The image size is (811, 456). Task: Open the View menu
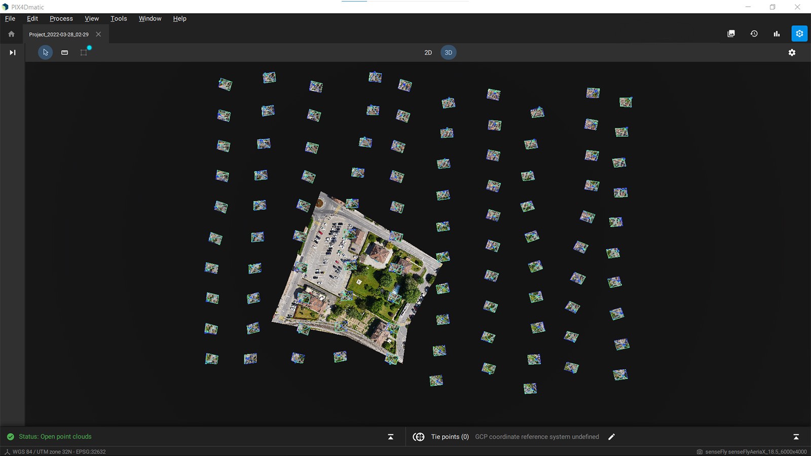[x=92, y=18]
